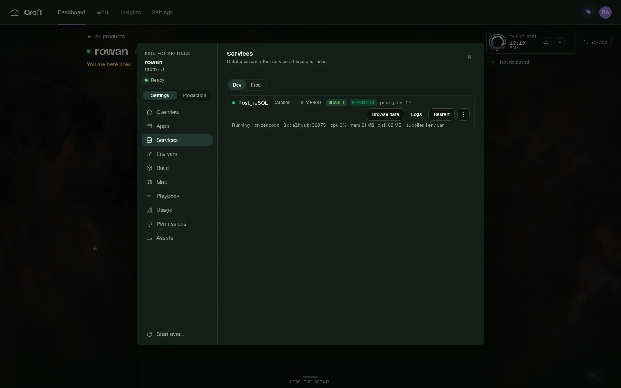Switch to the Dev environment toggle
Screen dimensions: 621x388
[237, 85]
